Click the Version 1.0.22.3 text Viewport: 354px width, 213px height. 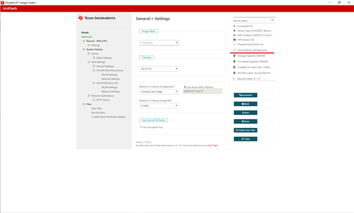[x=143, y=142]
